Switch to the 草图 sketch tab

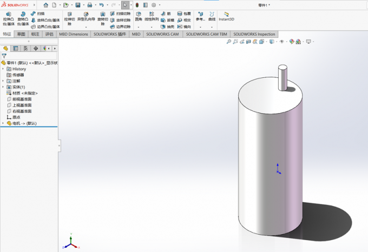(21, 34)
